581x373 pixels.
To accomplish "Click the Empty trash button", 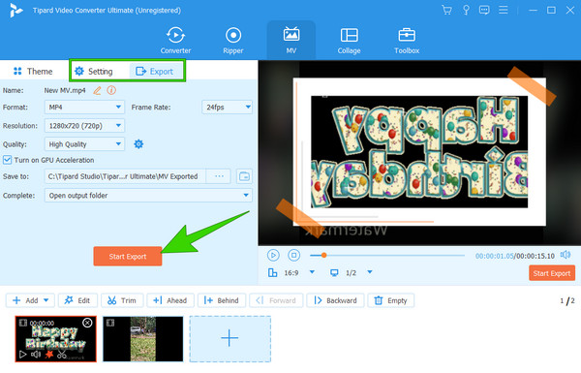I will (x=391, y=300).
